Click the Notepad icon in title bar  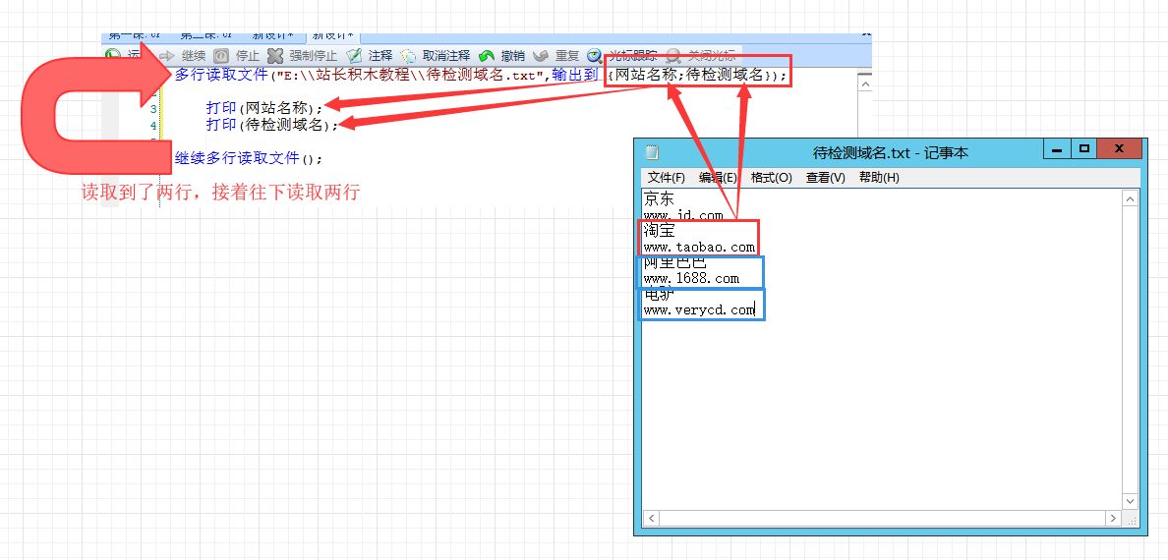tap(652, 152)
